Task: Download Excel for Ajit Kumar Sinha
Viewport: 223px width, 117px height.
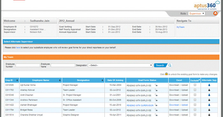Action: 174,85
